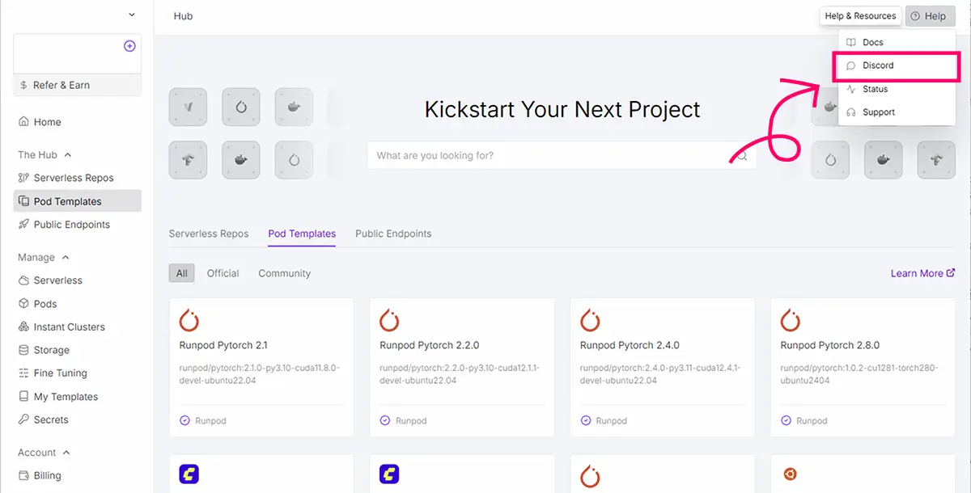
Task: Filter templates by Community
Action: click(284, 273)
